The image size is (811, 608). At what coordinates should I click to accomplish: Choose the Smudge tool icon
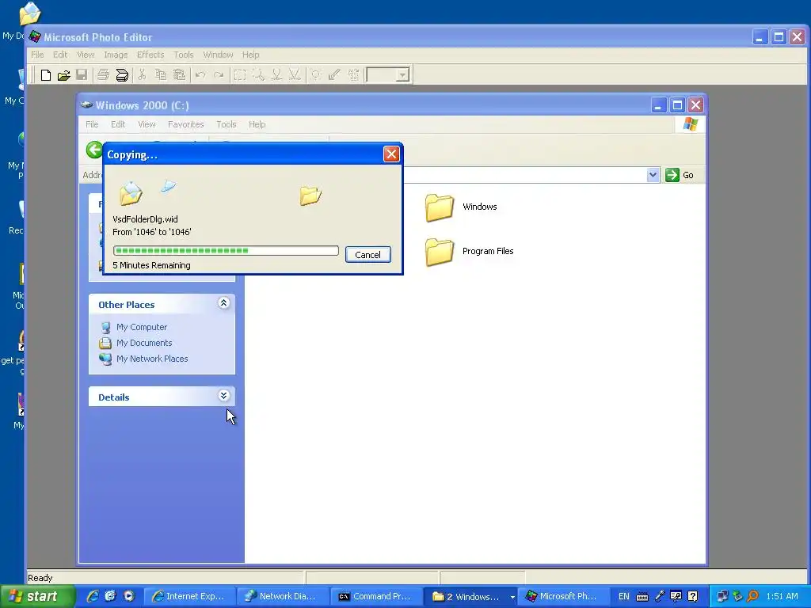(276, 75)
